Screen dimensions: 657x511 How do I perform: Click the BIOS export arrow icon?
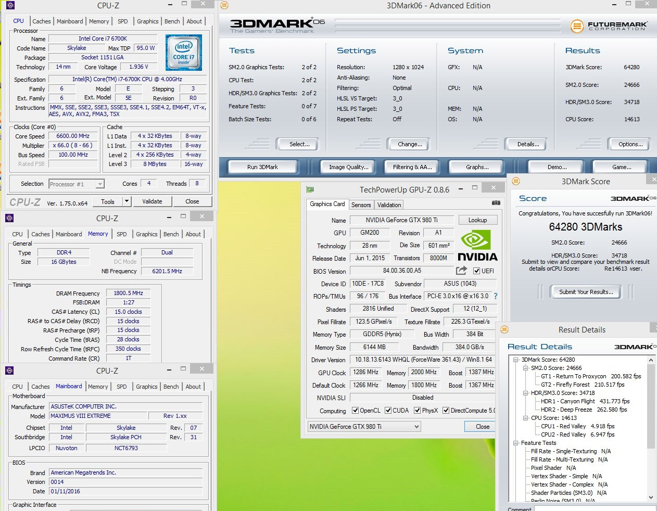461,271
